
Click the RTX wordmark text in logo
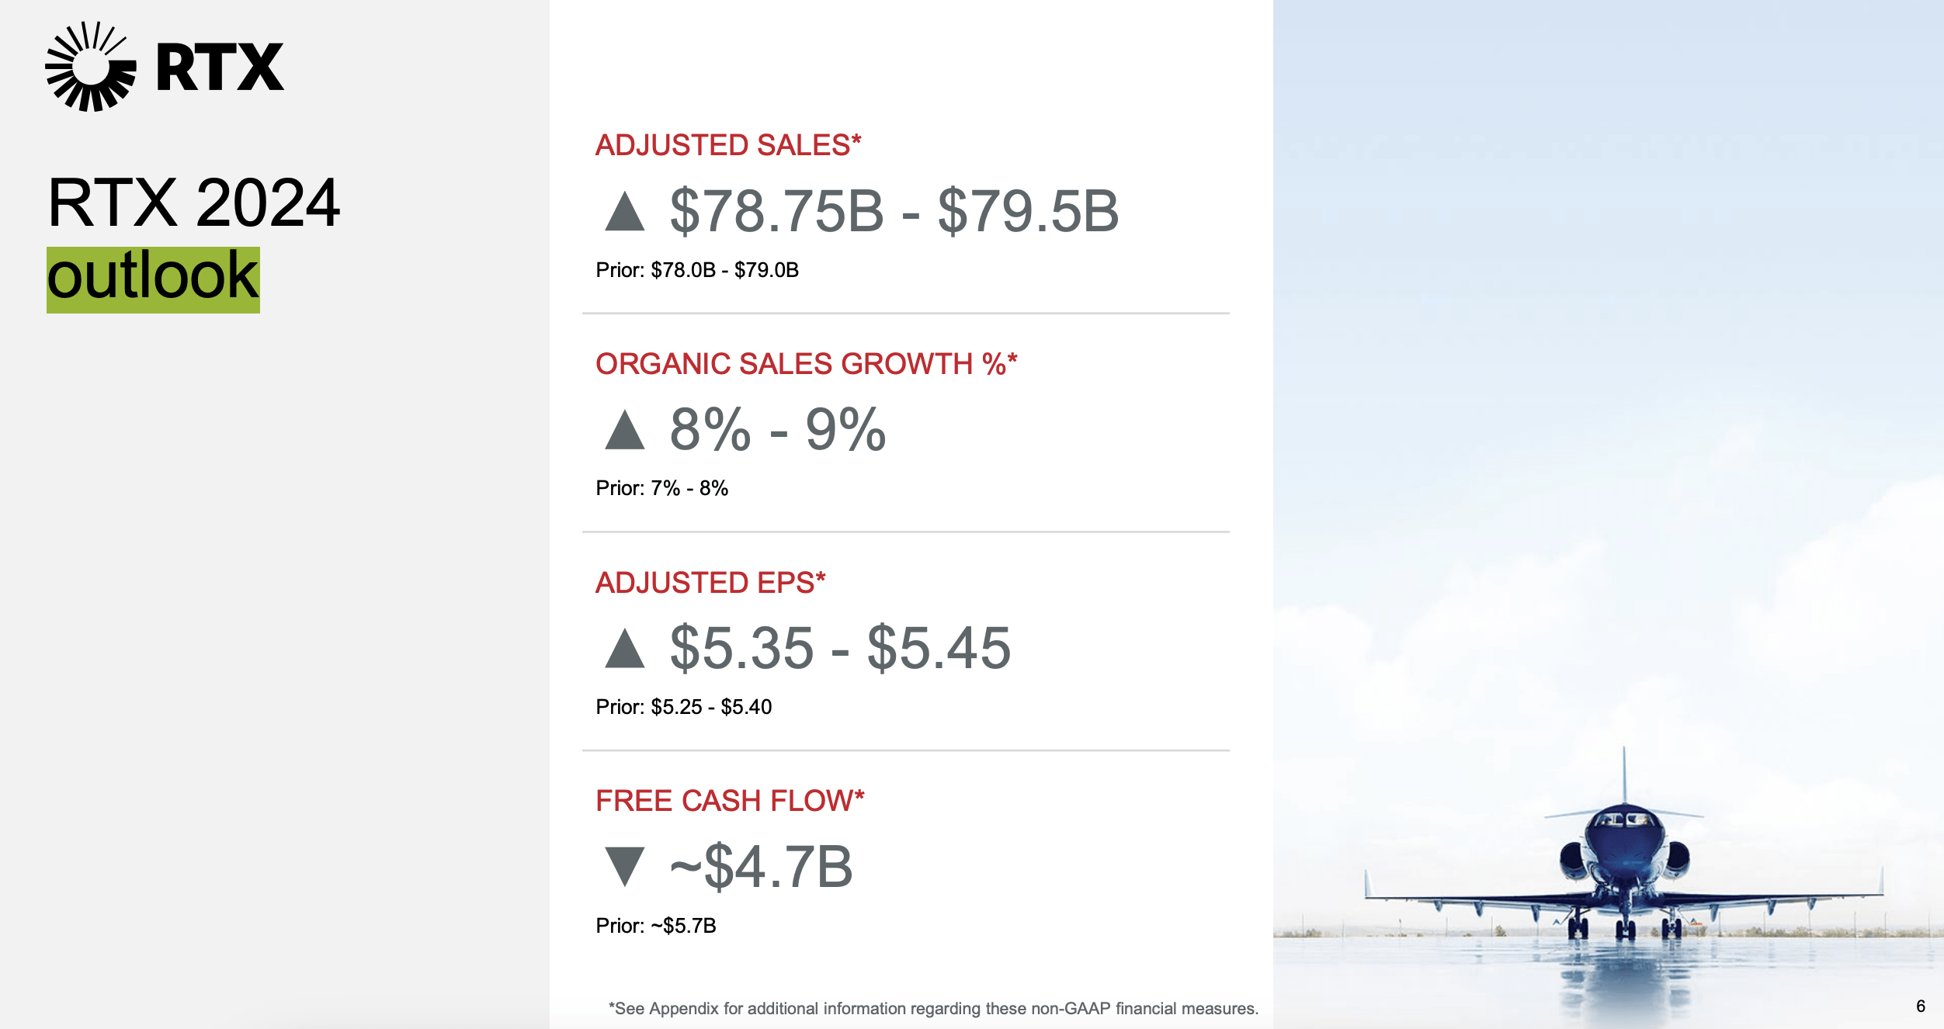pyautogui.click(x=220, y=68)
